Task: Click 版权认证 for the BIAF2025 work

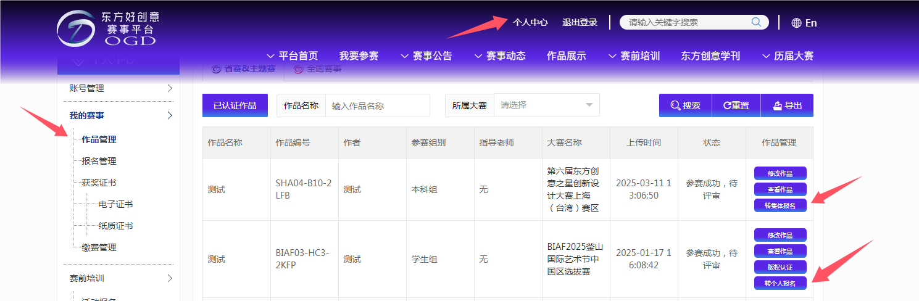Action: pos(780,267)
